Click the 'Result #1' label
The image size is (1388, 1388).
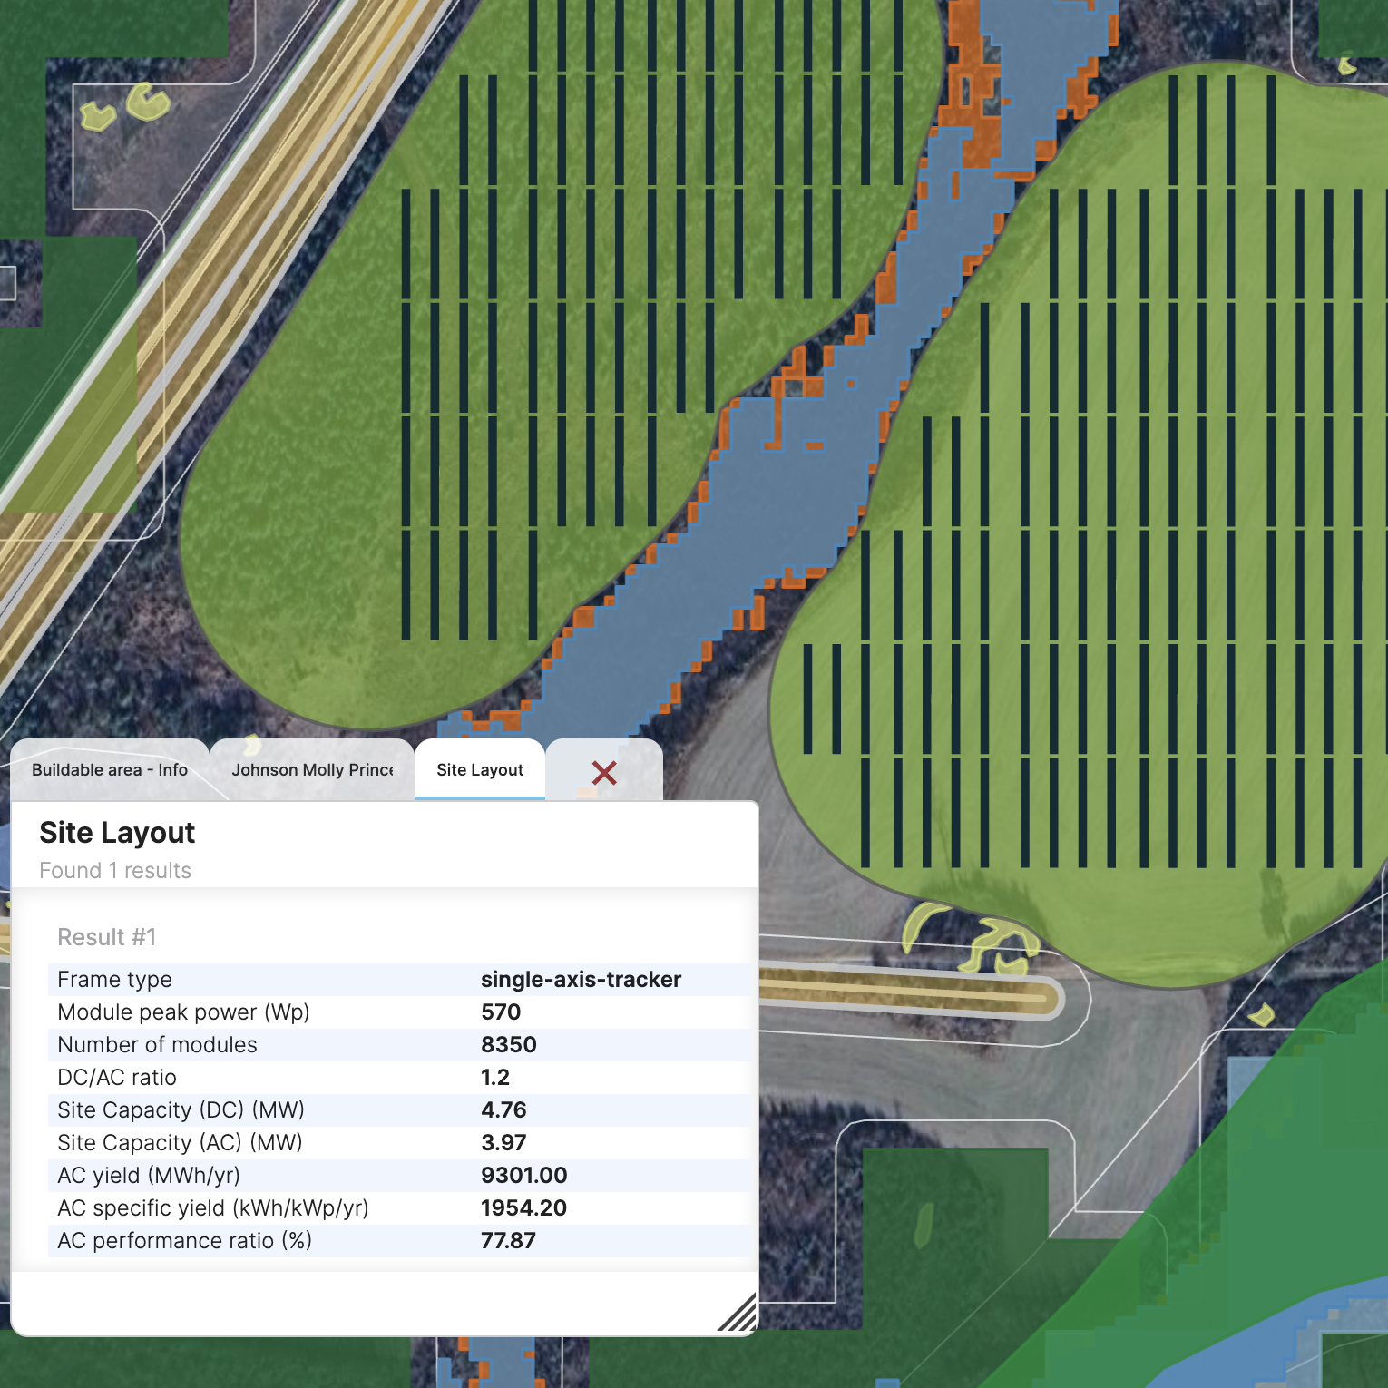107,937
